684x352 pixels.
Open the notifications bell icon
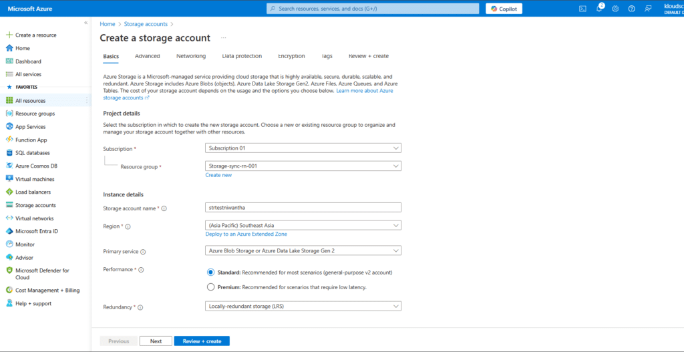pyautogui.click(x=599, y=9)
